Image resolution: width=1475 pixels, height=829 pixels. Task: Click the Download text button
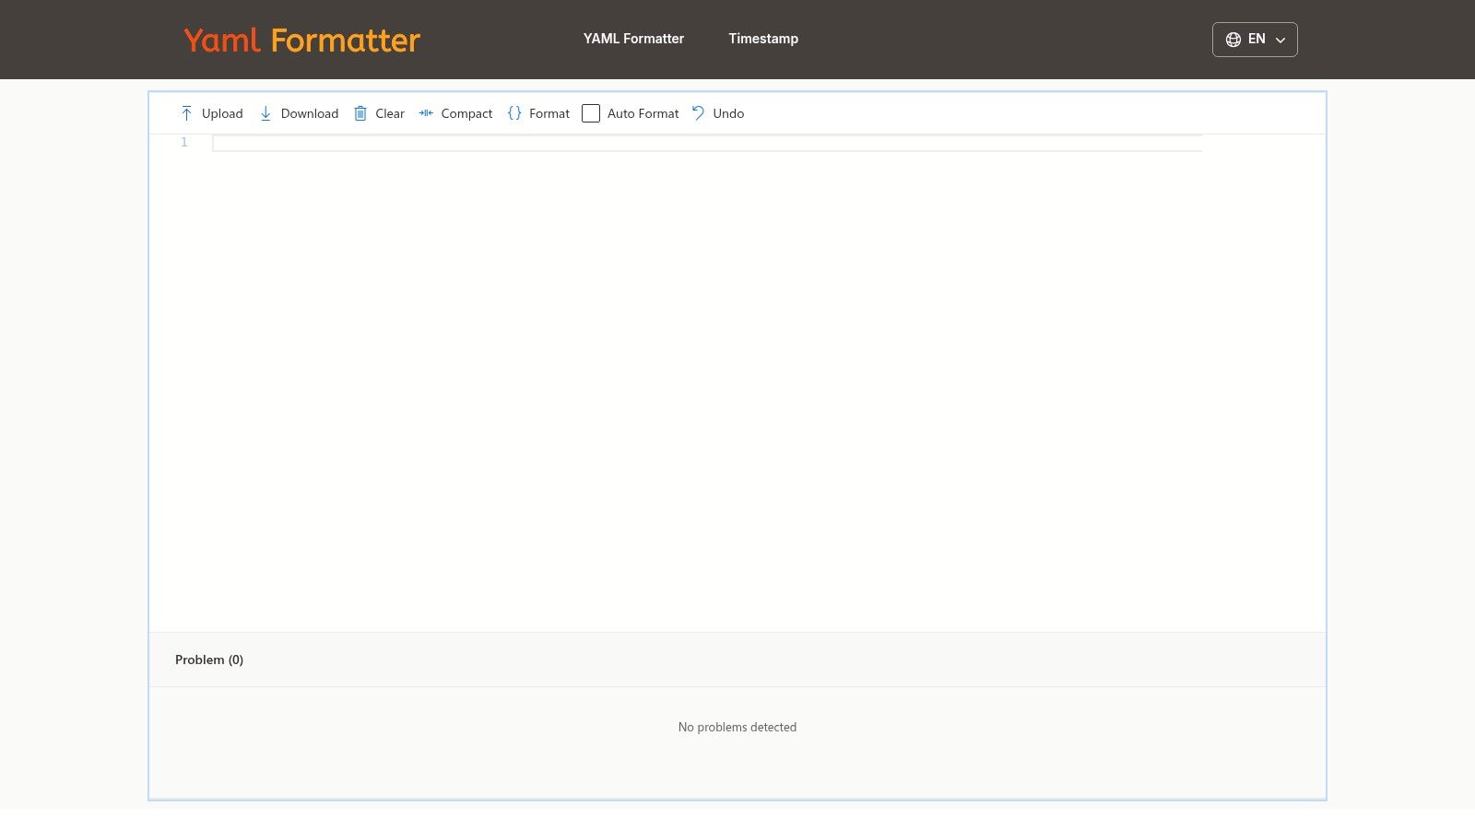[x=310, y=113]
